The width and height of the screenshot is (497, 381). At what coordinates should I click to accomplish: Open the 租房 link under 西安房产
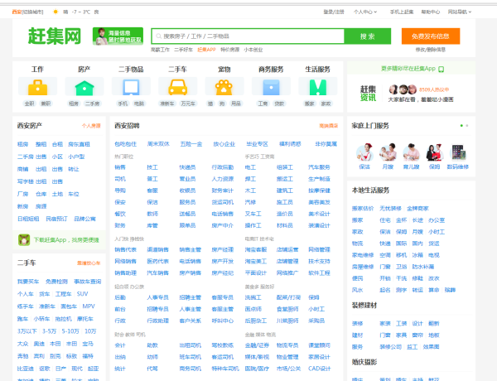[22, 144]
